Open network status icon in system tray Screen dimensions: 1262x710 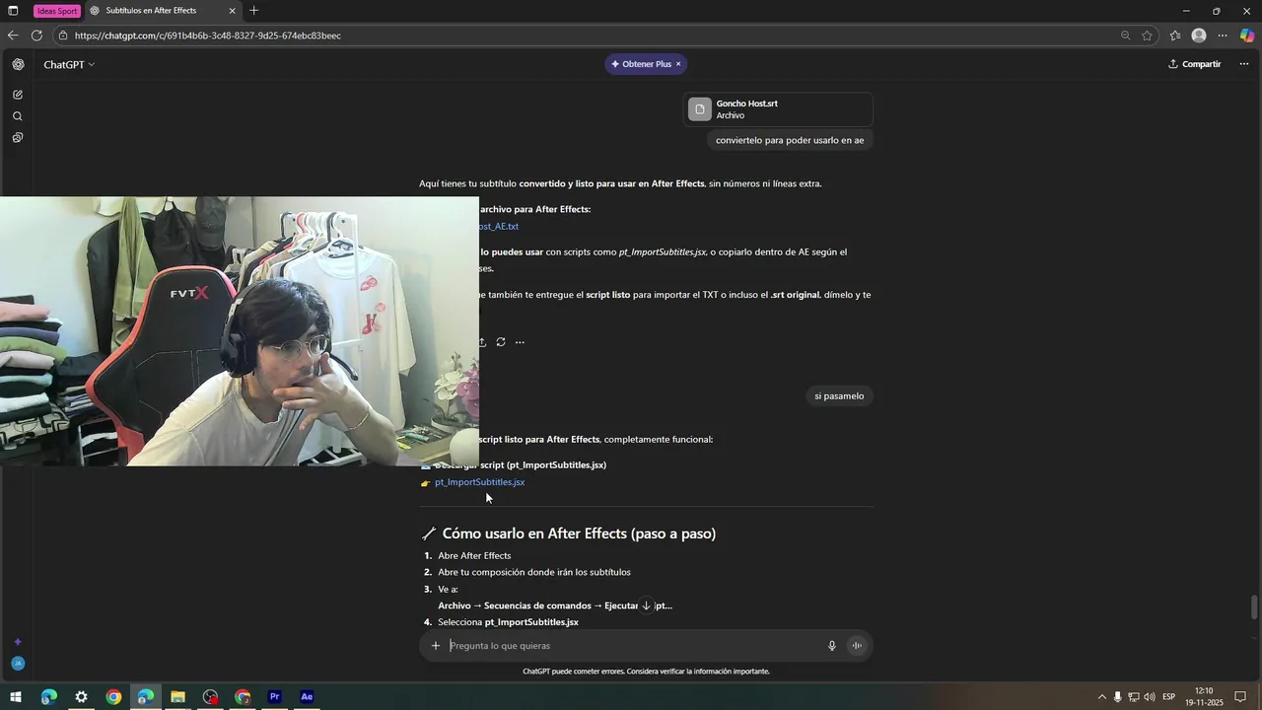1134,697
